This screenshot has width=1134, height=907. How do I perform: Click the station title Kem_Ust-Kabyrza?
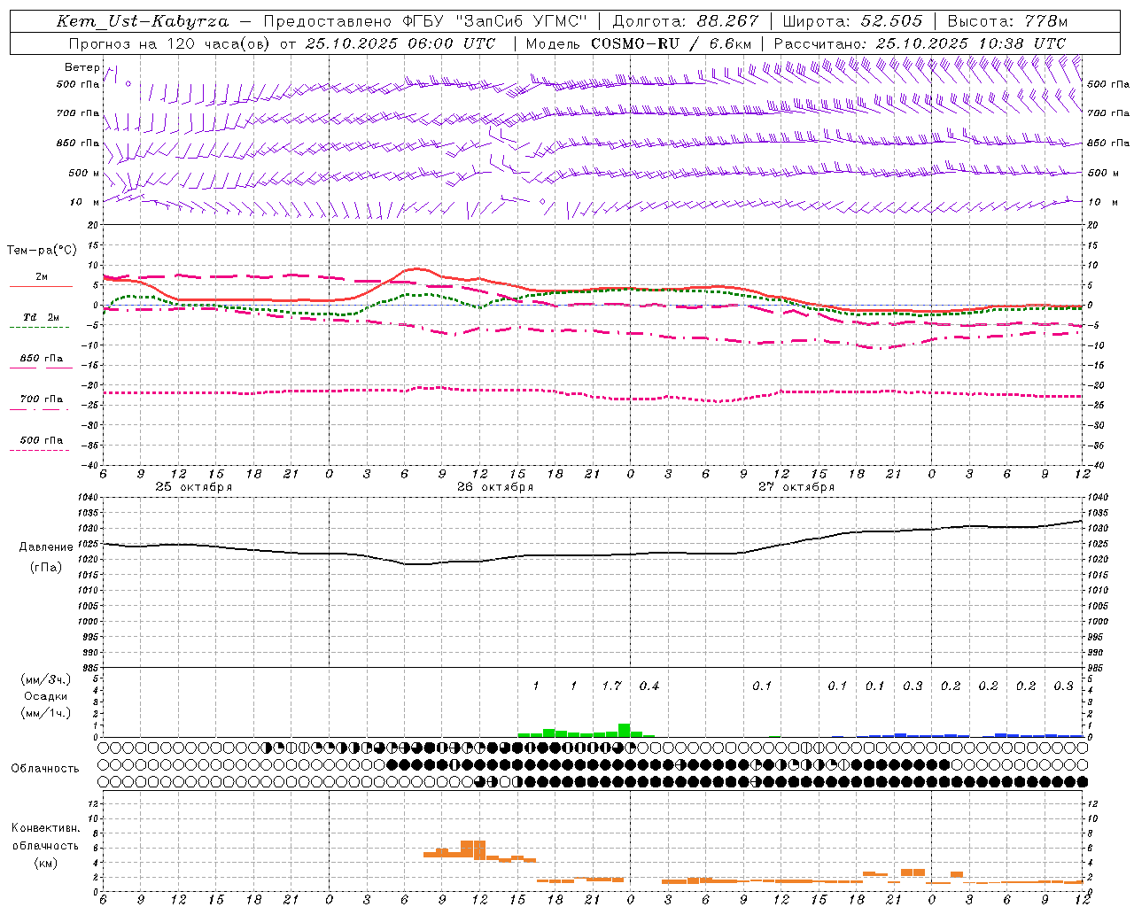pyautogui.click(x=142, y=21)
